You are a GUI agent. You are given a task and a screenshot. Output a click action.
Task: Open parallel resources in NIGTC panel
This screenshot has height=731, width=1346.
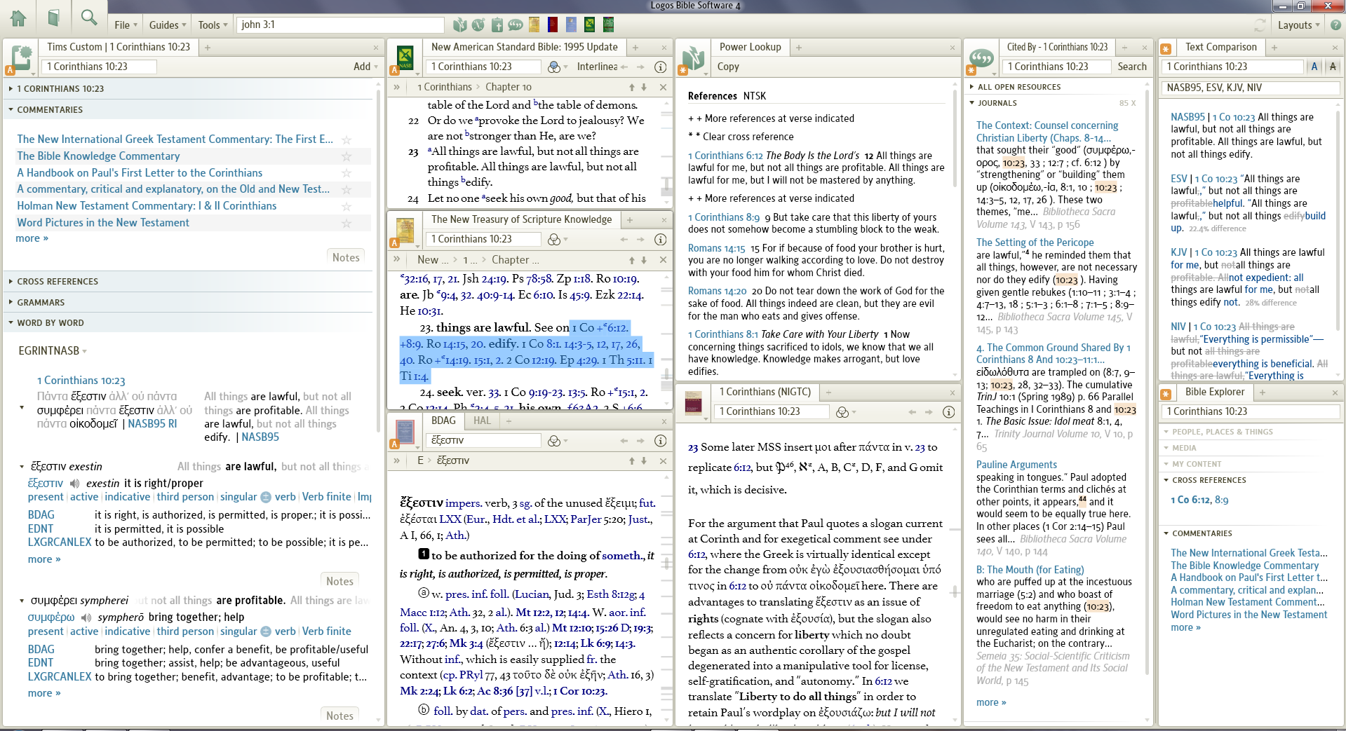coord(844,412)
